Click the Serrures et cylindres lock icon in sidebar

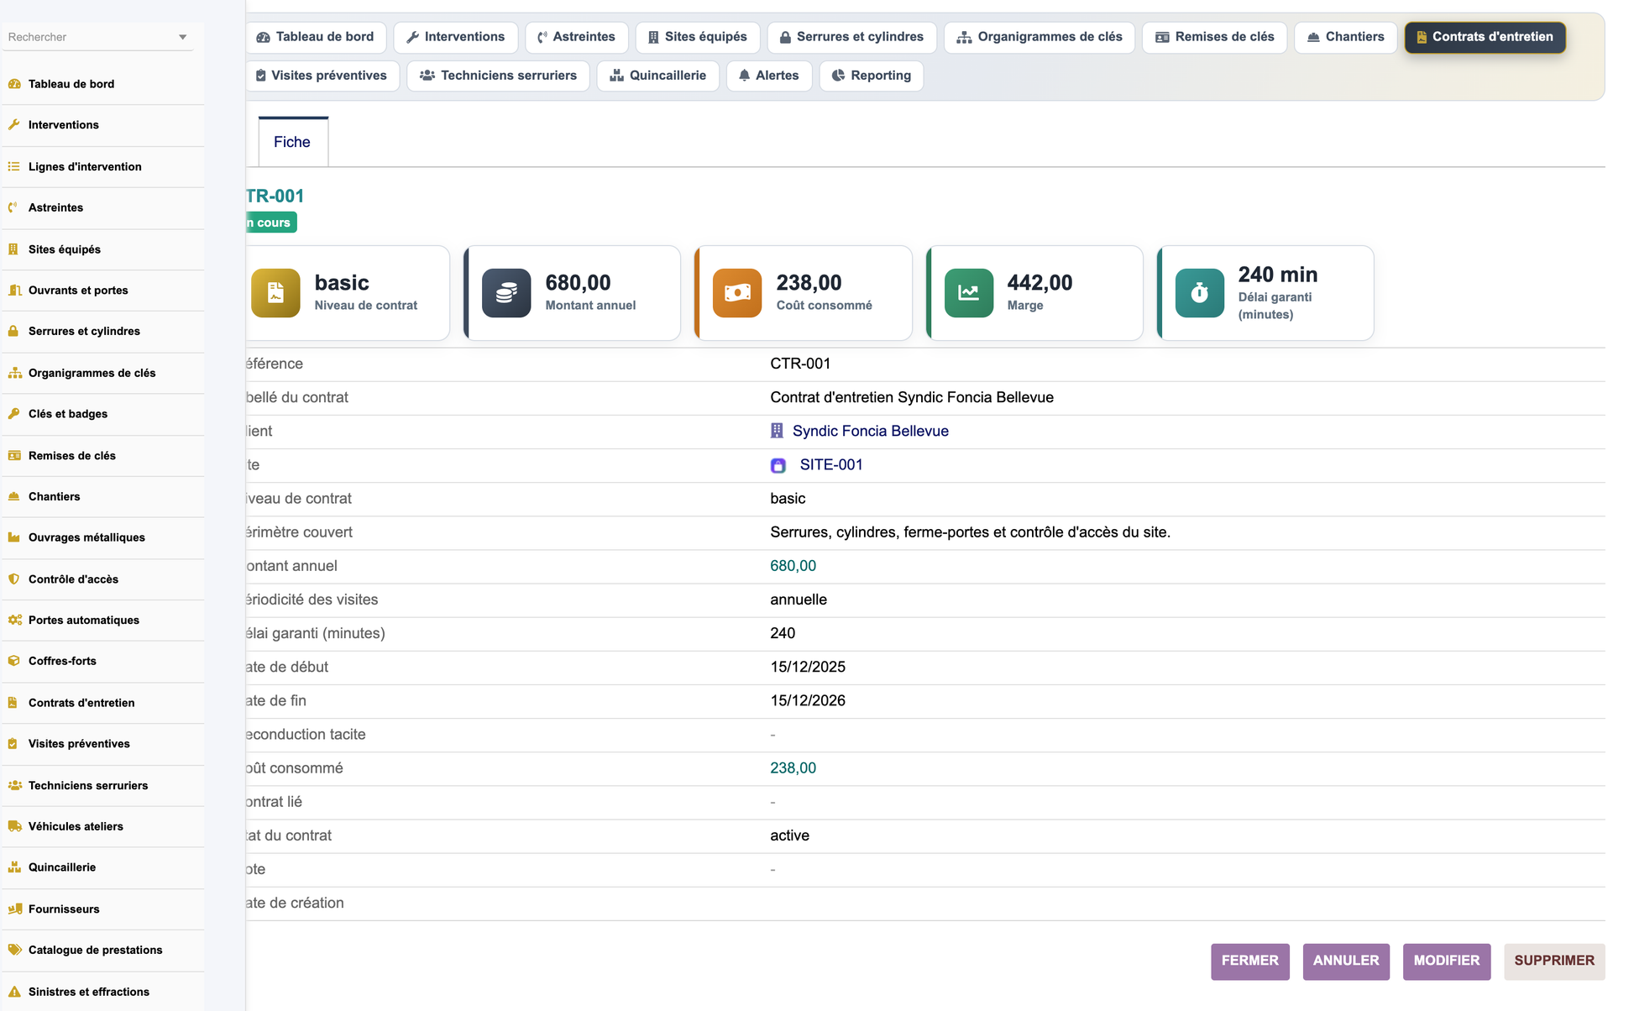tap(14, 332)
